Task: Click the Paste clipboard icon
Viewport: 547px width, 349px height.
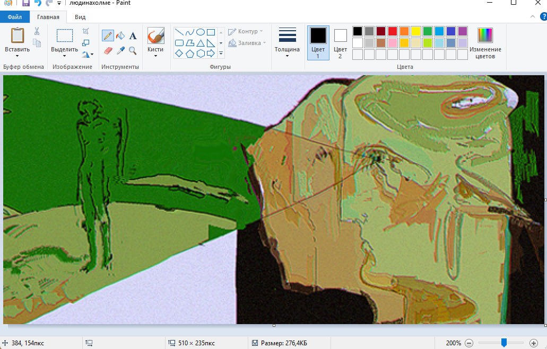Action: click(17, 35)
